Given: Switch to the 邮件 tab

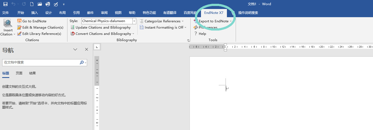Looking at the screenshot, I should point(90,13).
